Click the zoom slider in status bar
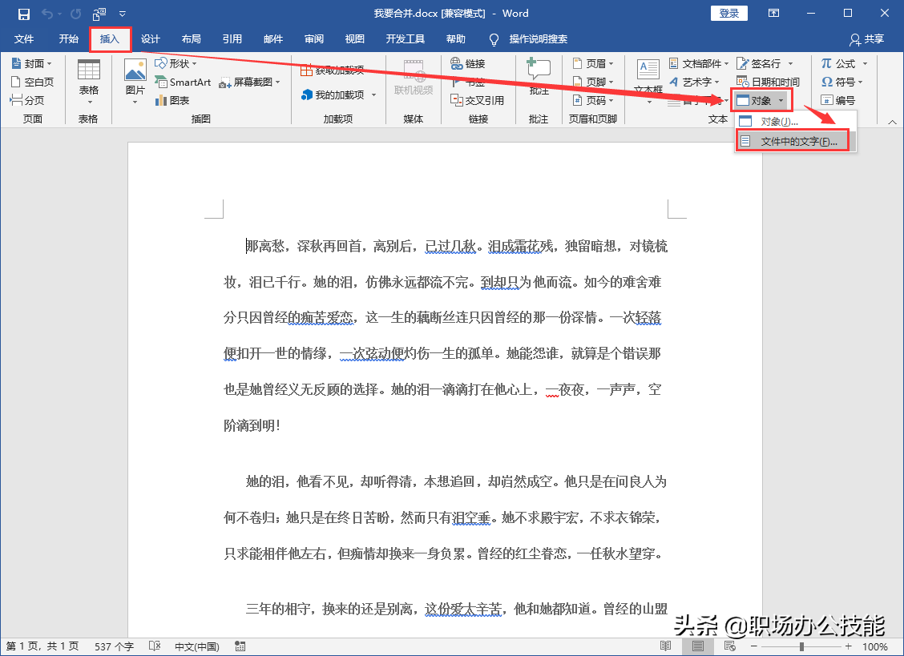904x656 pixels. pos(801,646)
